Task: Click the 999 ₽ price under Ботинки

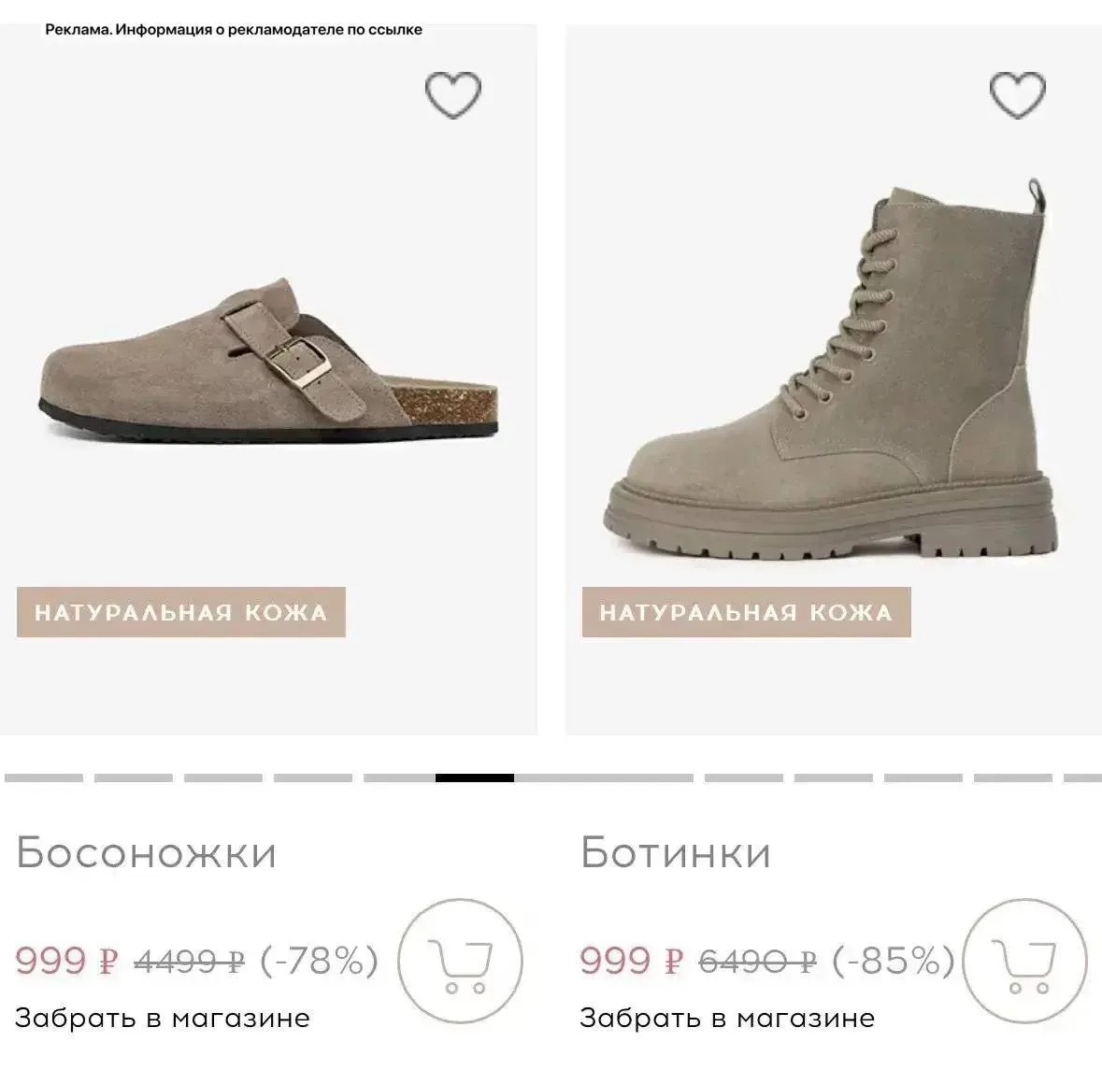Action: click(x=631, y=961)
